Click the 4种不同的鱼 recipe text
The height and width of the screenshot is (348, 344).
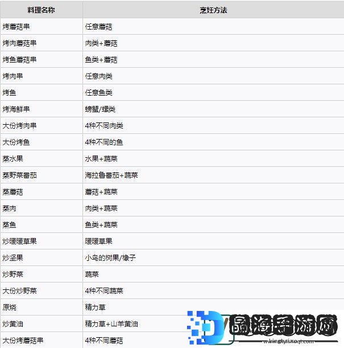tap(104, 142)
